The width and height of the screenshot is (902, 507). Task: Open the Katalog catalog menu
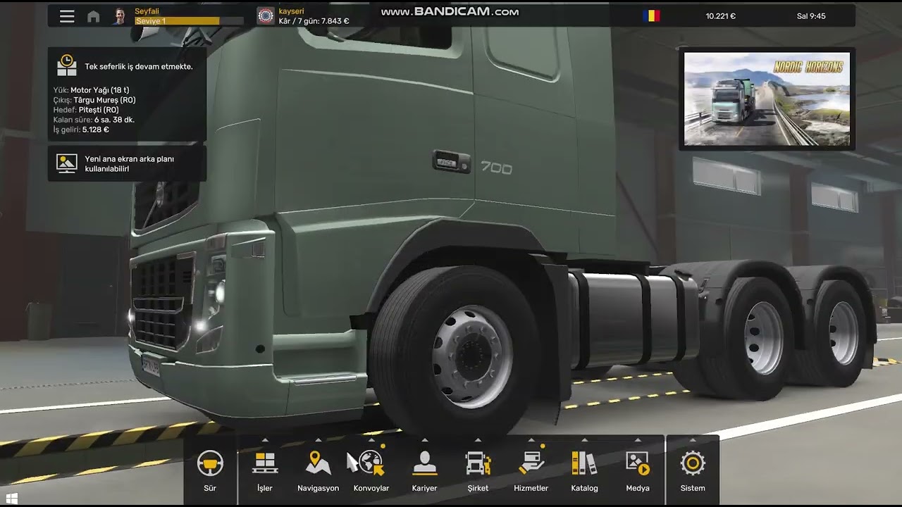tap(584, 471)
